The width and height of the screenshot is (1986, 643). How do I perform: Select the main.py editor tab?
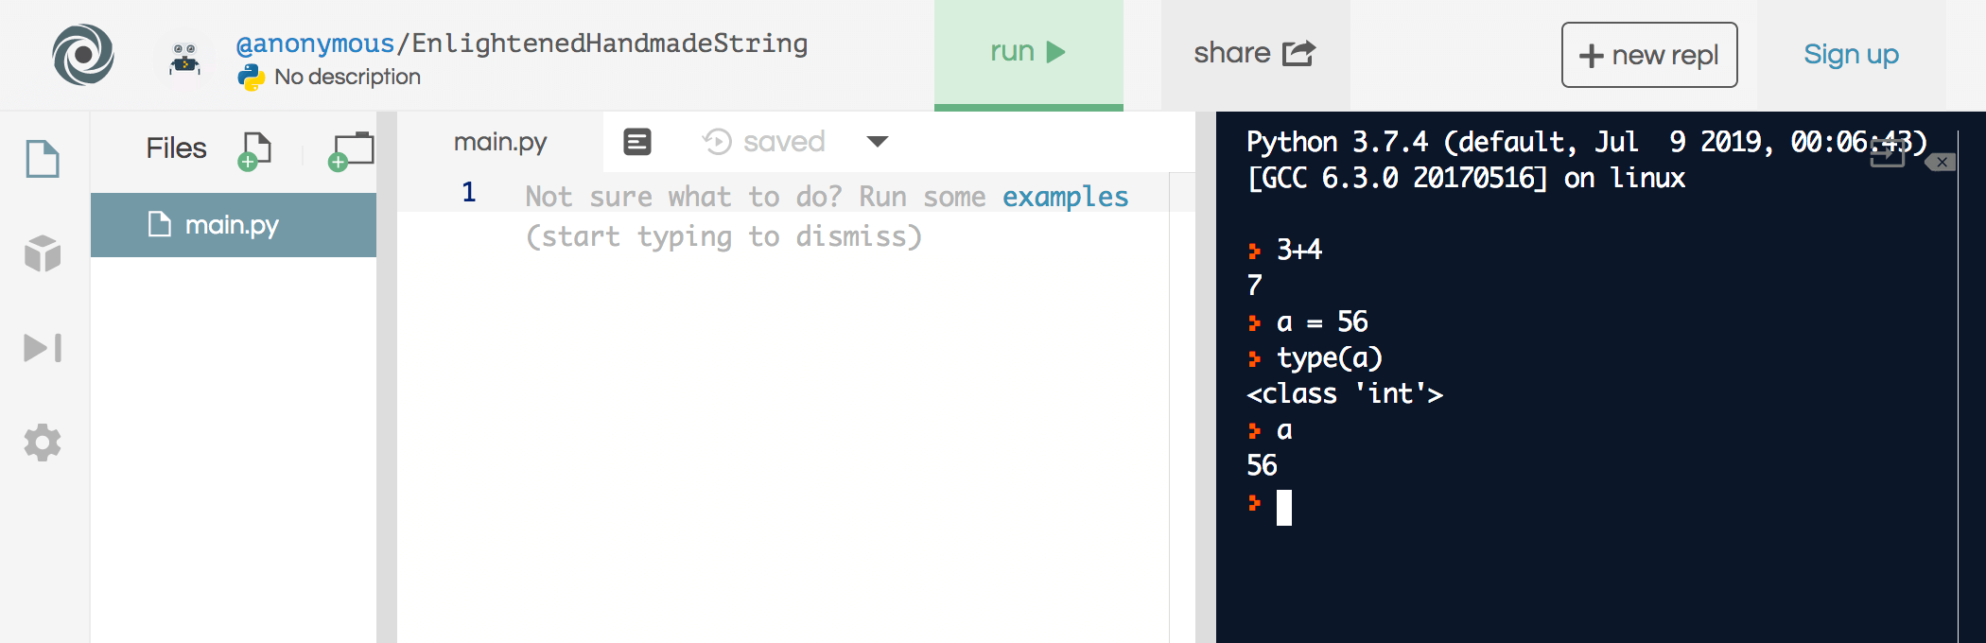500,142
